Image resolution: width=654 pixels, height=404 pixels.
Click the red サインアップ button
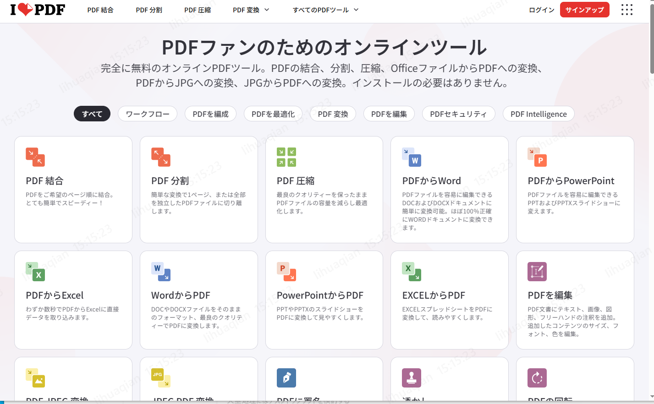(585, 10)
